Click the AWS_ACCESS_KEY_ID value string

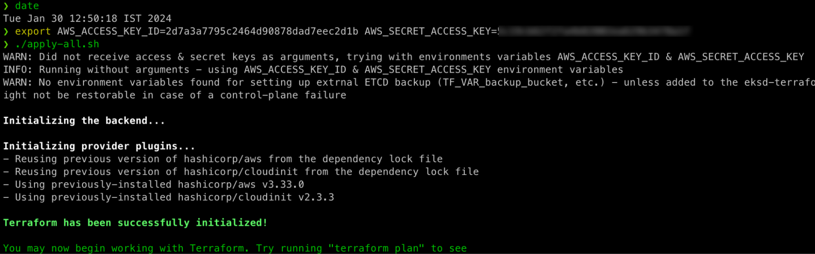tap(262, 32)
